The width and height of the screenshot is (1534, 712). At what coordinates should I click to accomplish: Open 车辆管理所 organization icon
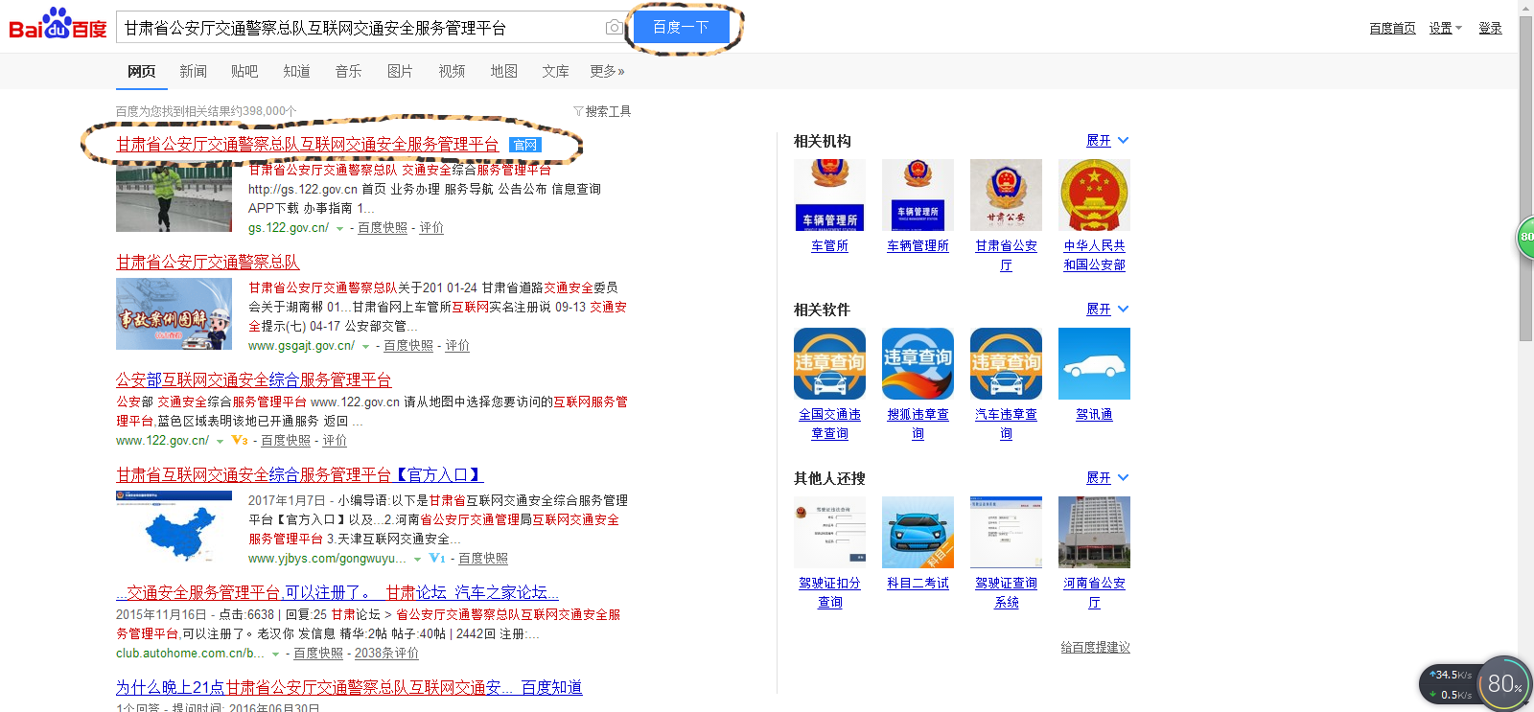(x=918, y=195)
